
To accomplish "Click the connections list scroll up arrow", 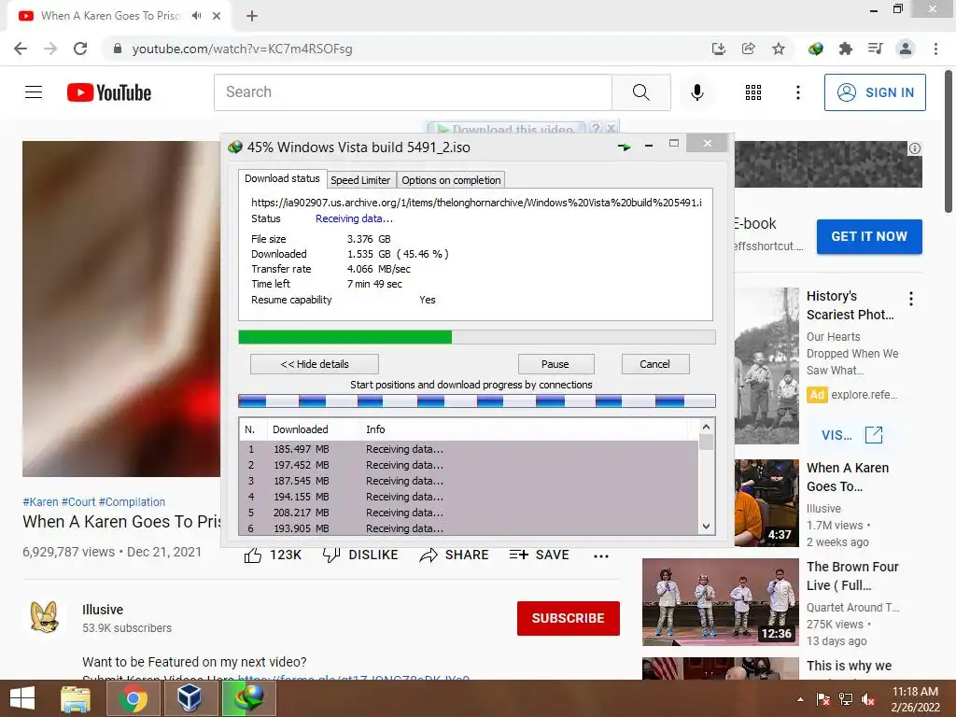I will [706, 427].
